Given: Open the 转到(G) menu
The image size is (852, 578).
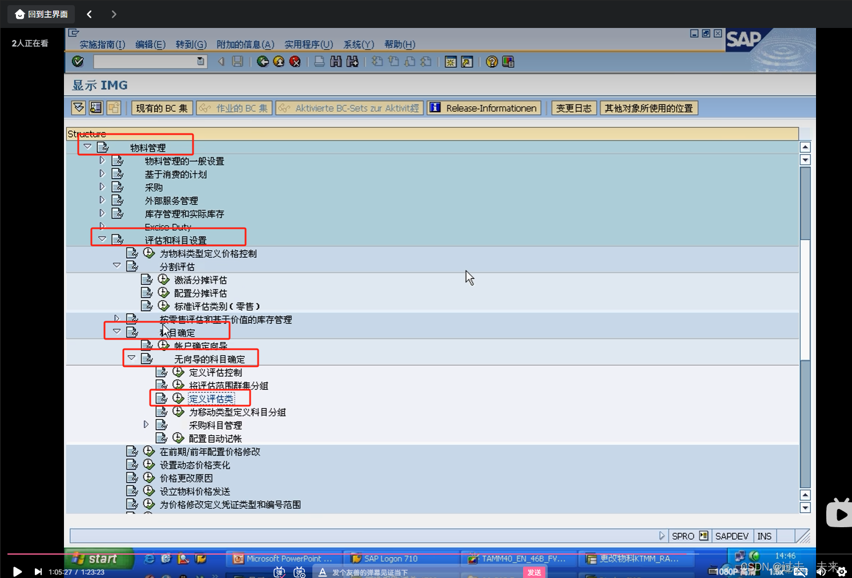Looking at the screenshot, I should click(191, 45).
